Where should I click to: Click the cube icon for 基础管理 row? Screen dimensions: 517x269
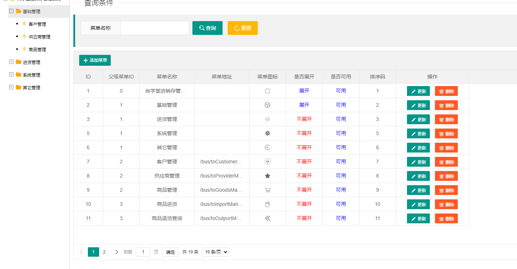tap(268, 105)
